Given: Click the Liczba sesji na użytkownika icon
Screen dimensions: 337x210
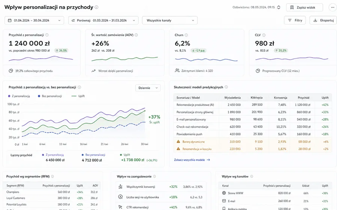Looking at the screenshot, I should coord(120,197).
